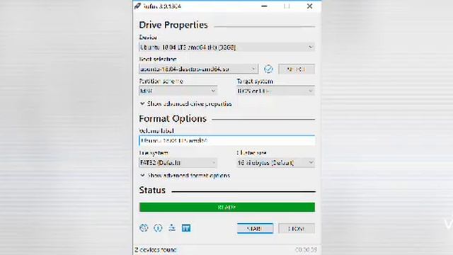Click the Drive Properties heading
The height and width of the screenshot is (255, 453).
pyautogui.click(x=173, y=25)
